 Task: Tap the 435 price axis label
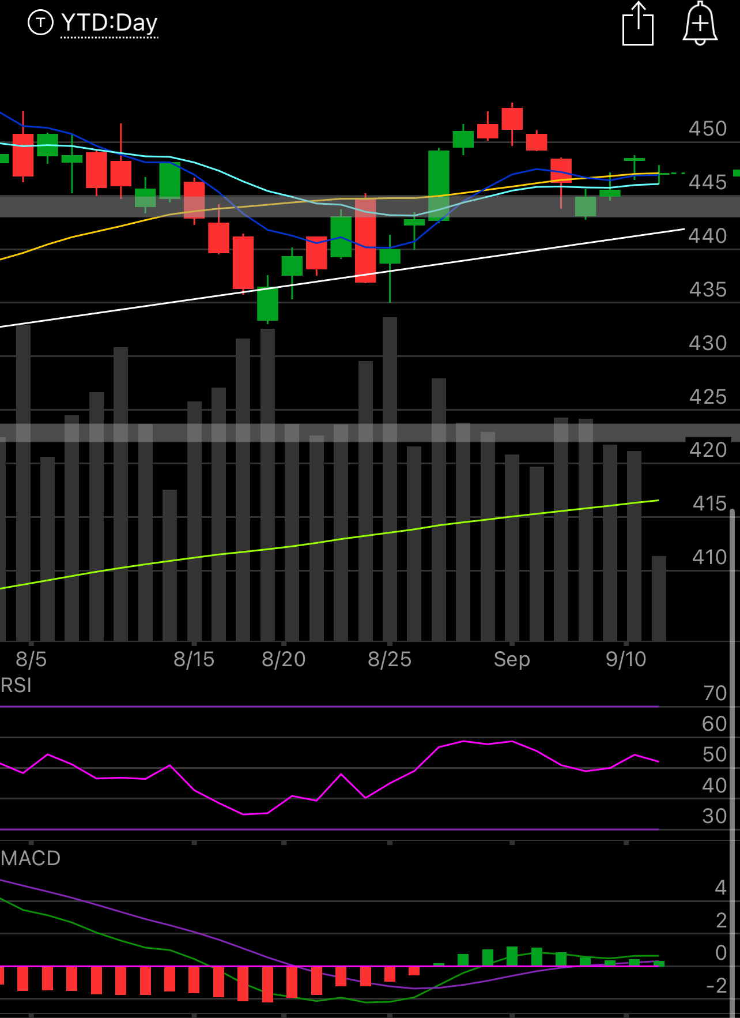coord(708,290)
